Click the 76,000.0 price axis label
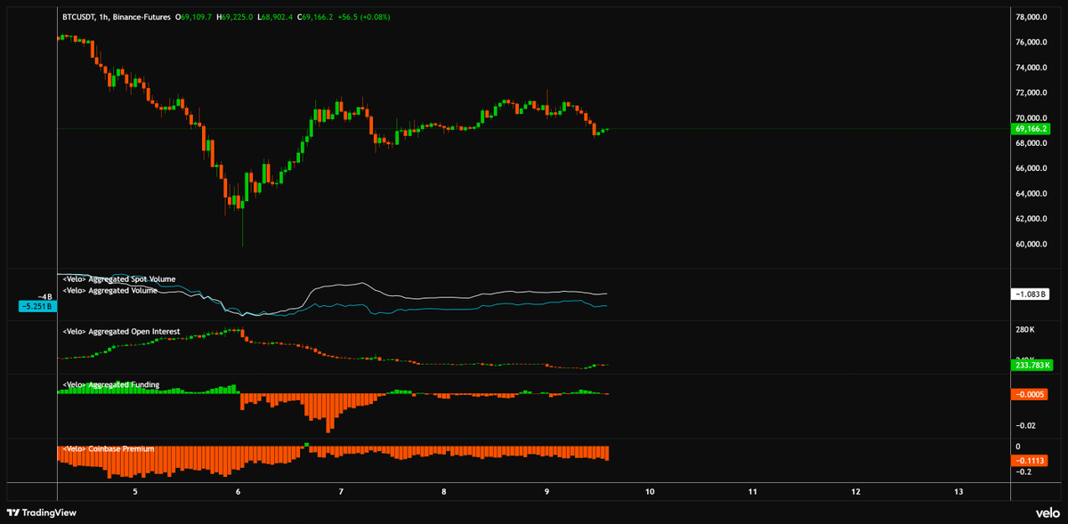 point(1032,42)
